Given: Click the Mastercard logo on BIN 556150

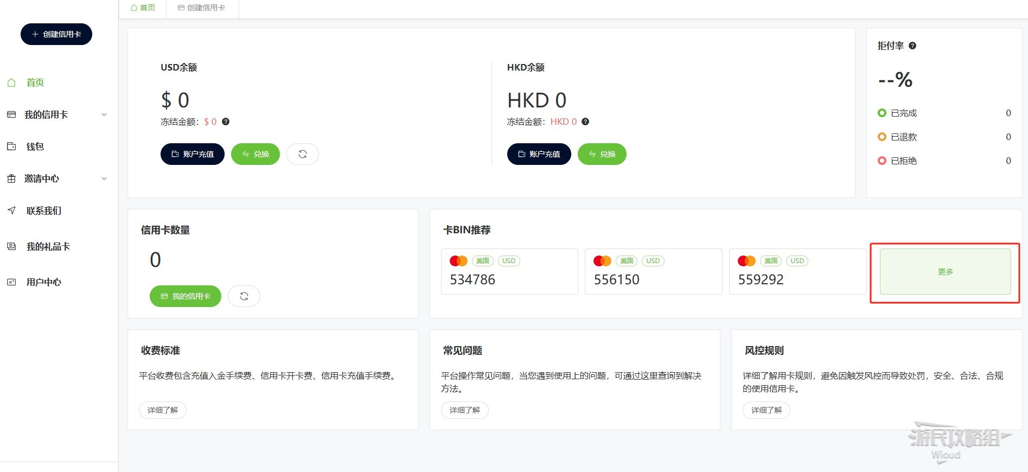Looking at the screenshot, I should click(602, 261).
